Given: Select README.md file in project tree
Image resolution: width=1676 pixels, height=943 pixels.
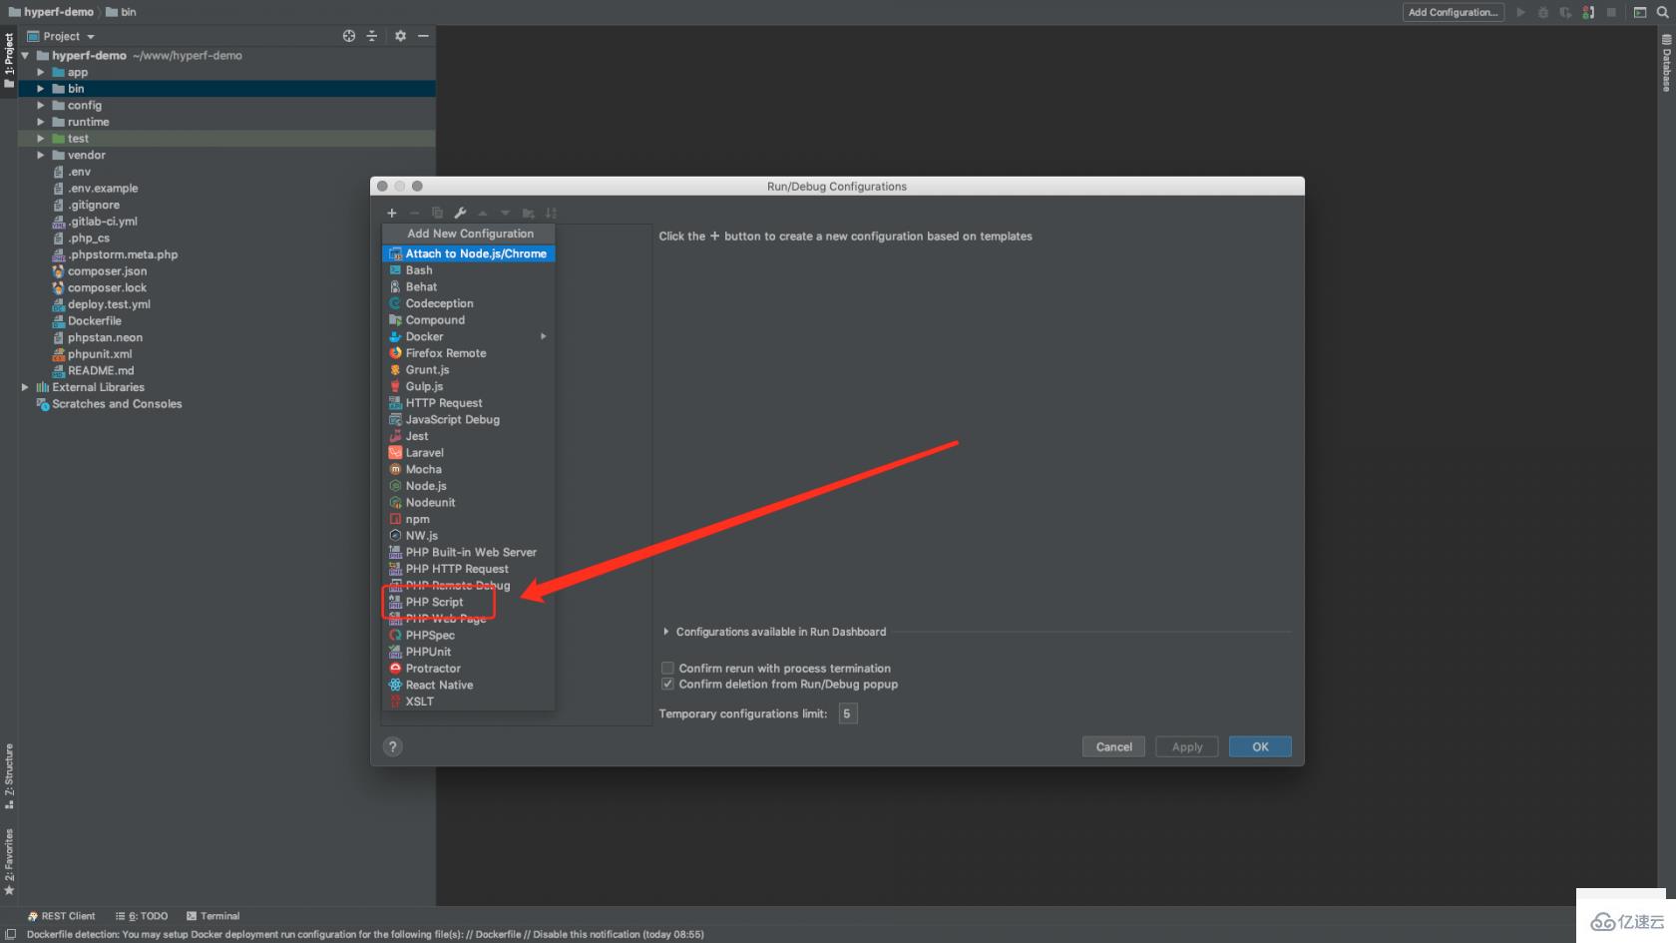Looking at the screenshot, I should point(100,370).
